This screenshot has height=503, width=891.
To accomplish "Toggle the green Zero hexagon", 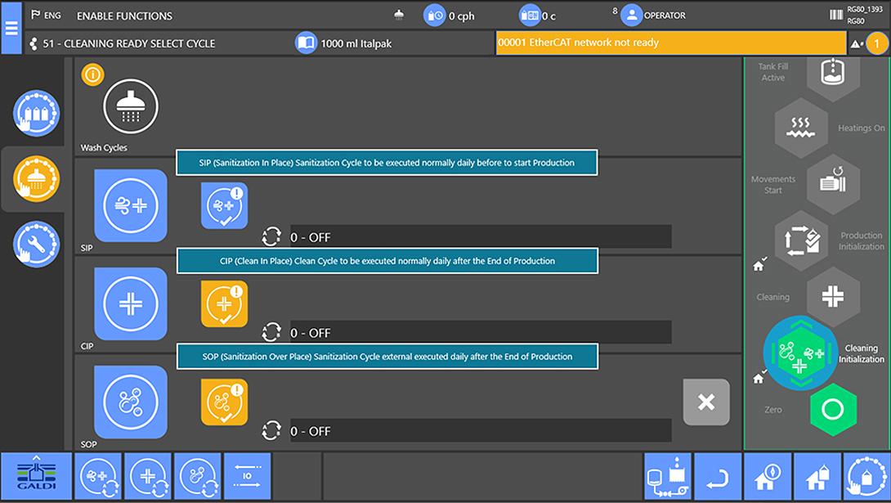I will [x=832, y=409].
